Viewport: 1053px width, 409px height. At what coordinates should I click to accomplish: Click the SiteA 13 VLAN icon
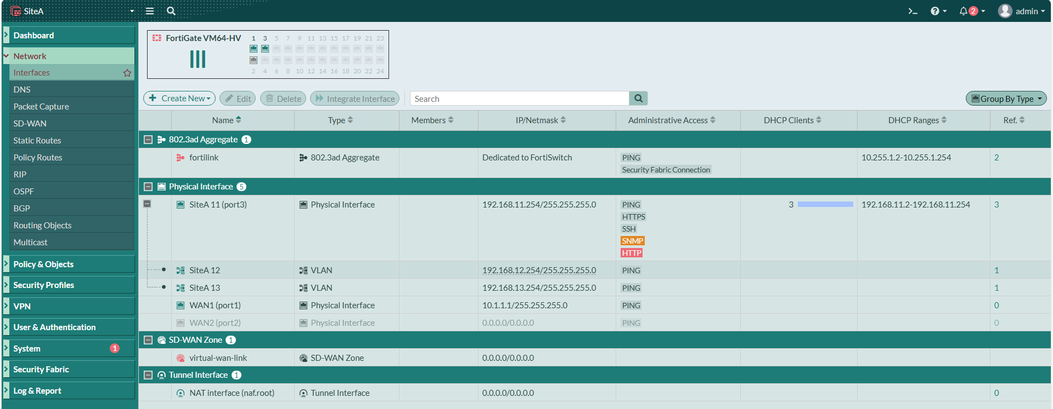coord(180,288)
